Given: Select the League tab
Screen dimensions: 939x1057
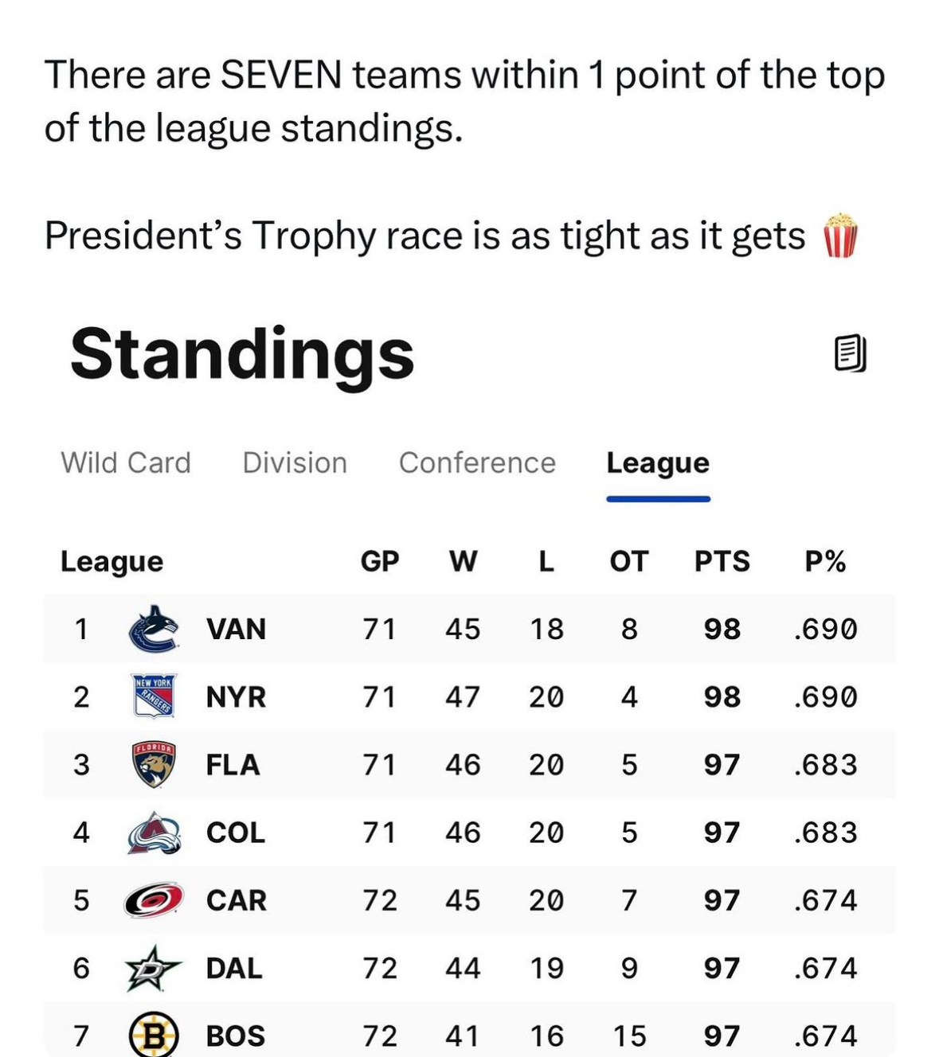Looking at the screenshot, I should 658,464.
